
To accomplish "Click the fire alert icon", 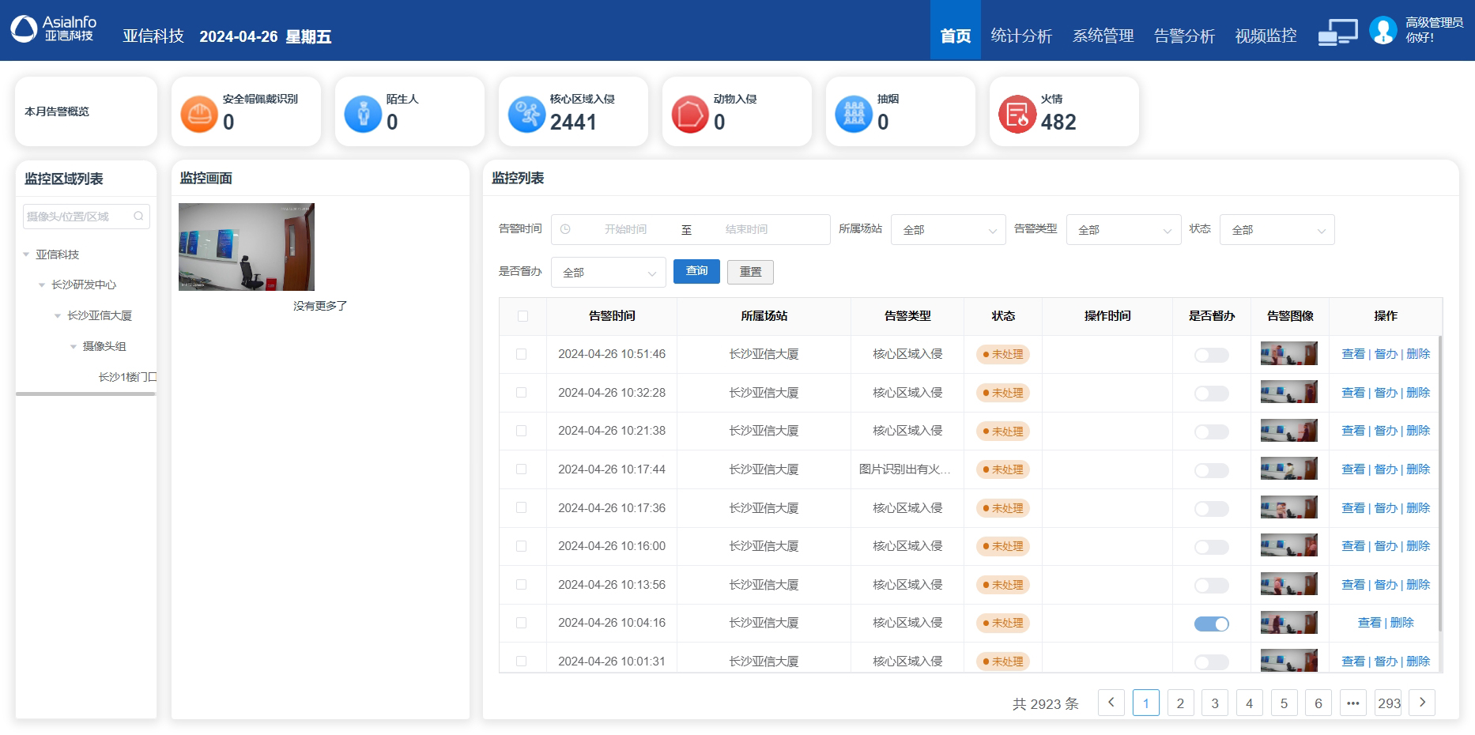I will click(x=1017, y=114).
